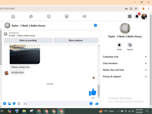
Task: Choose a GIF icon
Action: (x=19, y=104)
